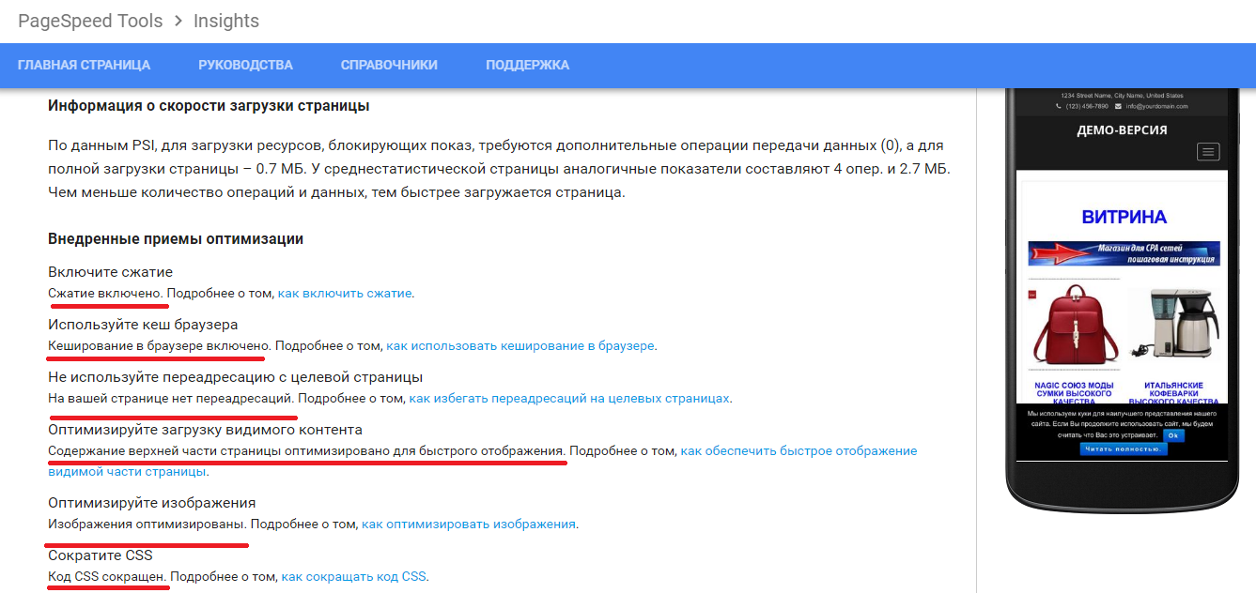This screenshot has height=593, width=1256.
Task: Open the 'как сокращать код CSS' link
Action: point(353,577)
